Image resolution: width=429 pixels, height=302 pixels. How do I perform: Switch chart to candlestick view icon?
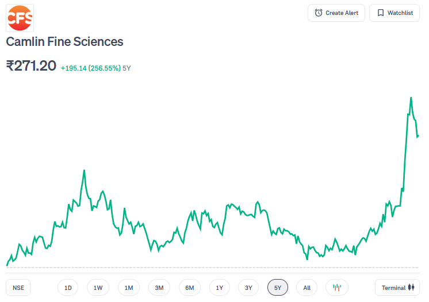pos(337,288)
